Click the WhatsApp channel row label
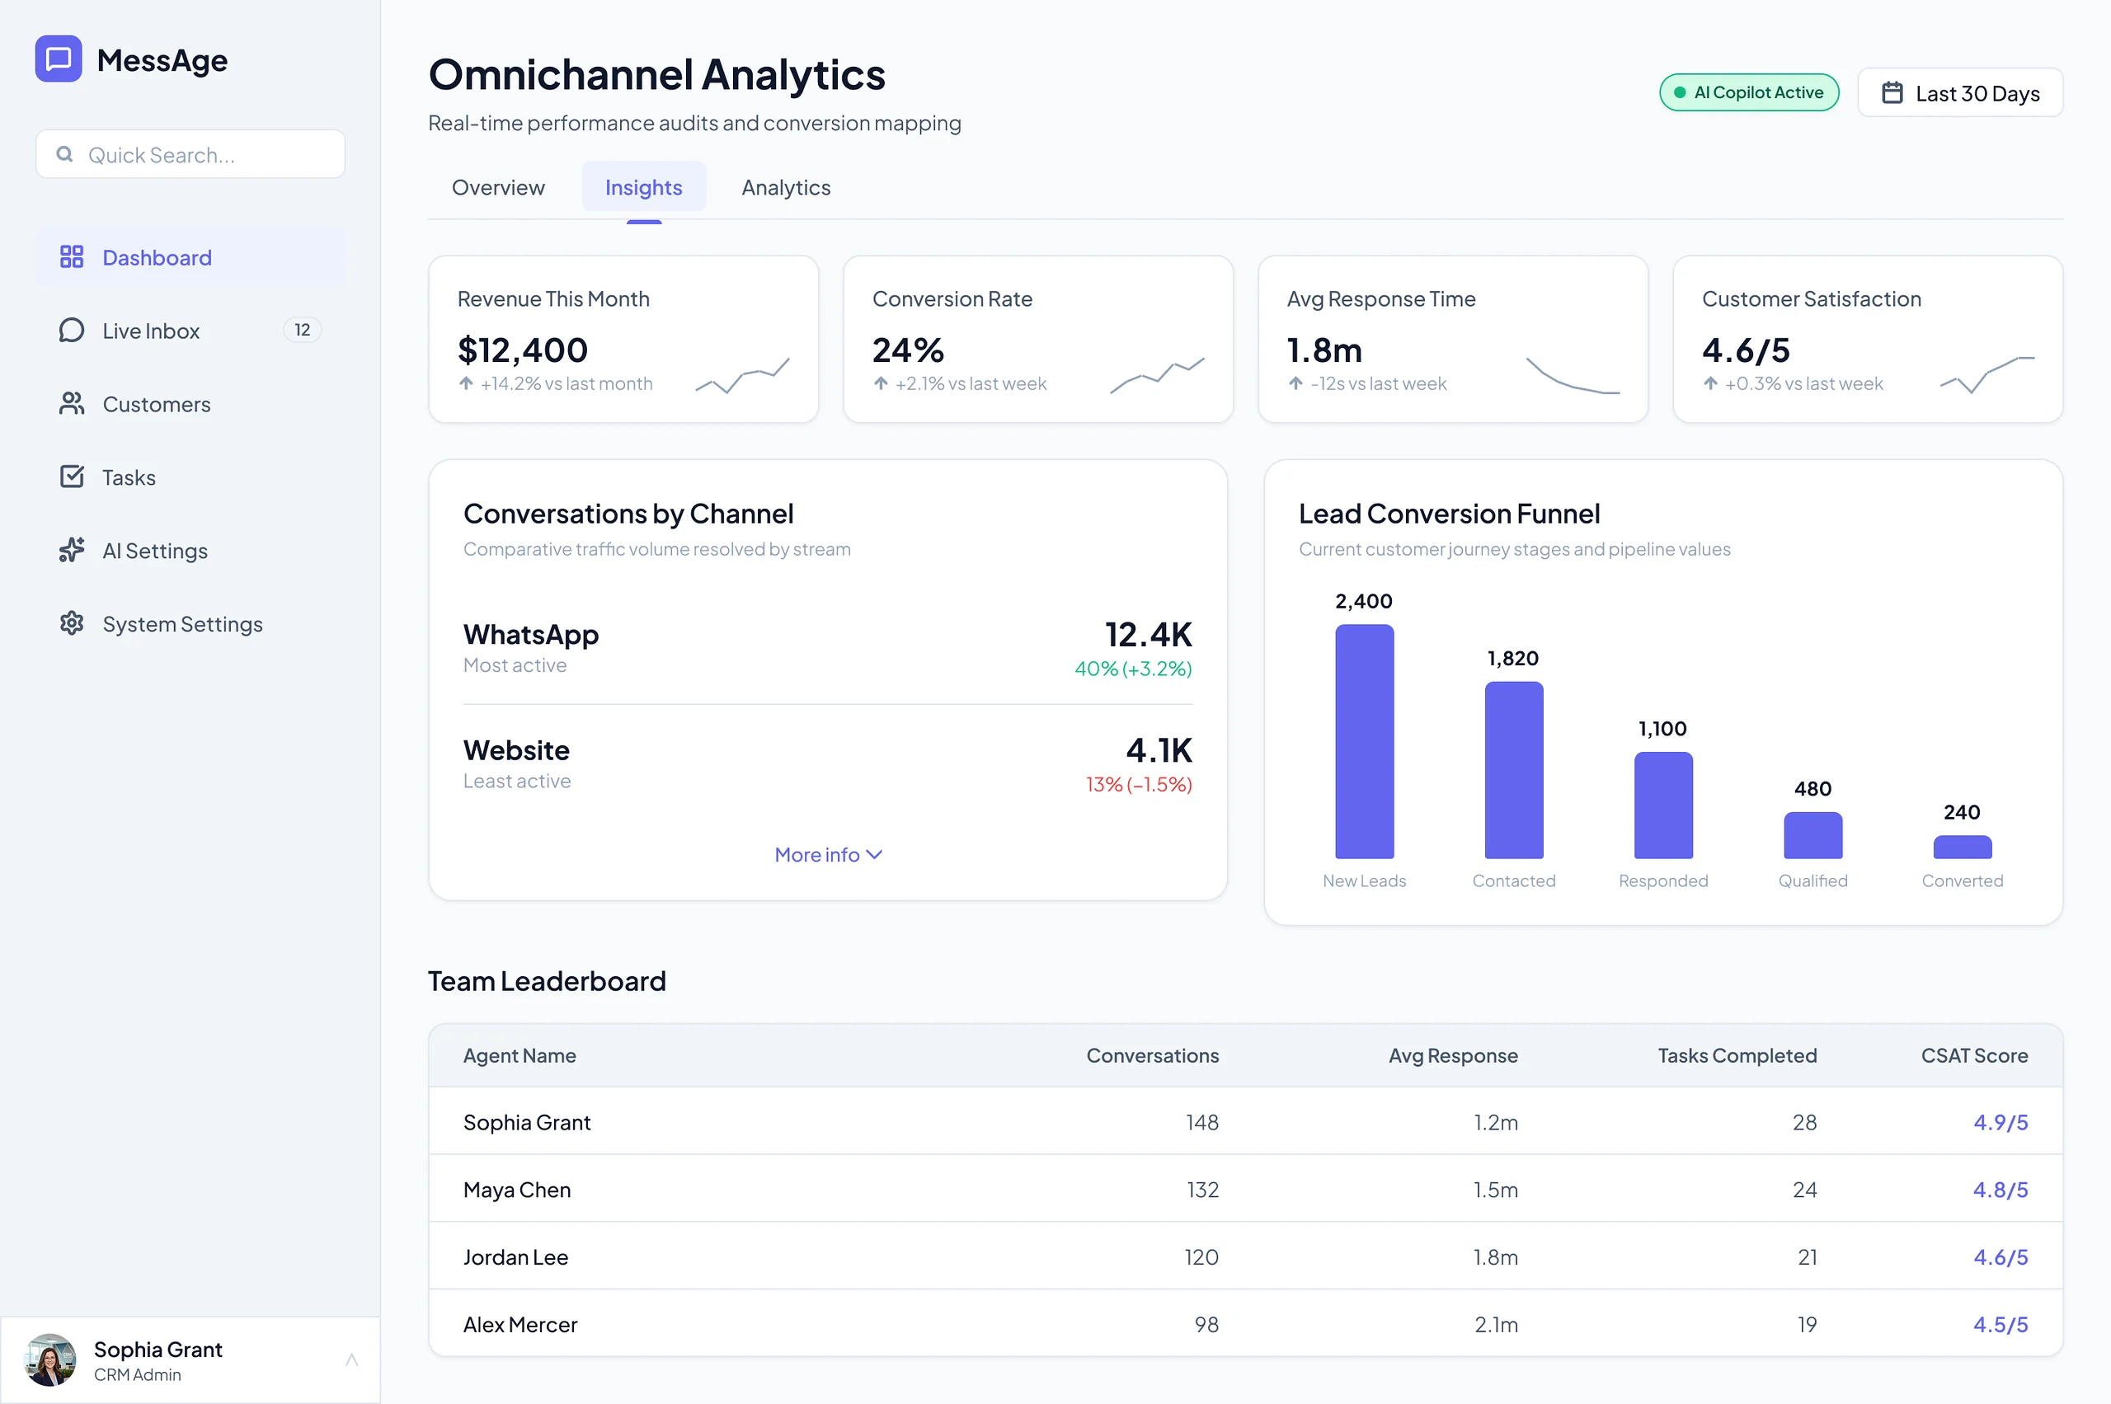Image resolution: width=2111 pixels, height=1404 pixels. (530, 634)
